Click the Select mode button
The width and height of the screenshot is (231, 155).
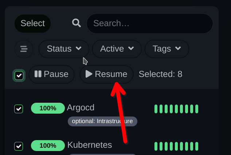32,24
